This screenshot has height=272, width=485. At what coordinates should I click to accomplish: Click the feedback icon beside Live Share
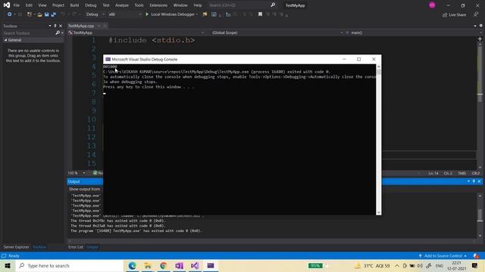476,14
